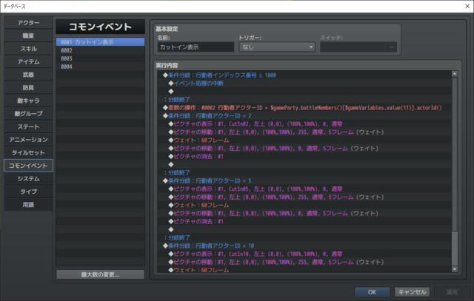This screenshot has height=301, width=474.
Task: Select the ピクチャの表示 CutIn05 line
Action: 304,189
